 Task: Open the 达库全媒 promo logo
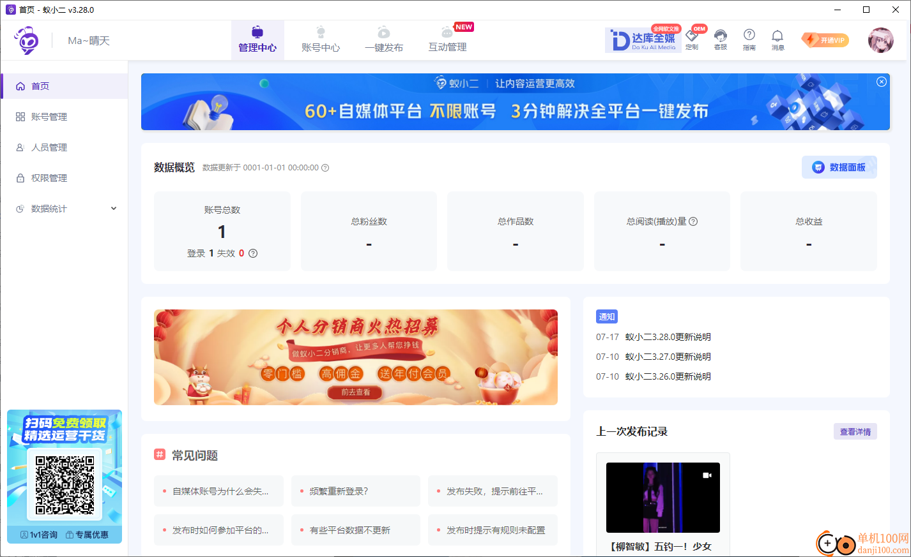tap(643, 40)
